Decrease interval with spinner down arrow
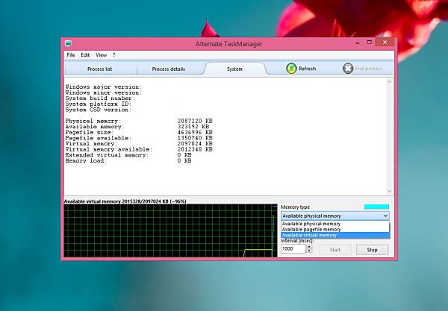 (x=309, y=251)
